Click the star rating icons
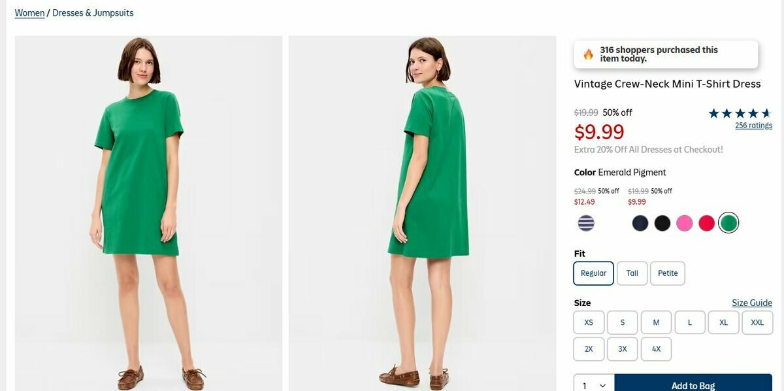The width and height of the screenshot is (784, 391). click(740, 113)
